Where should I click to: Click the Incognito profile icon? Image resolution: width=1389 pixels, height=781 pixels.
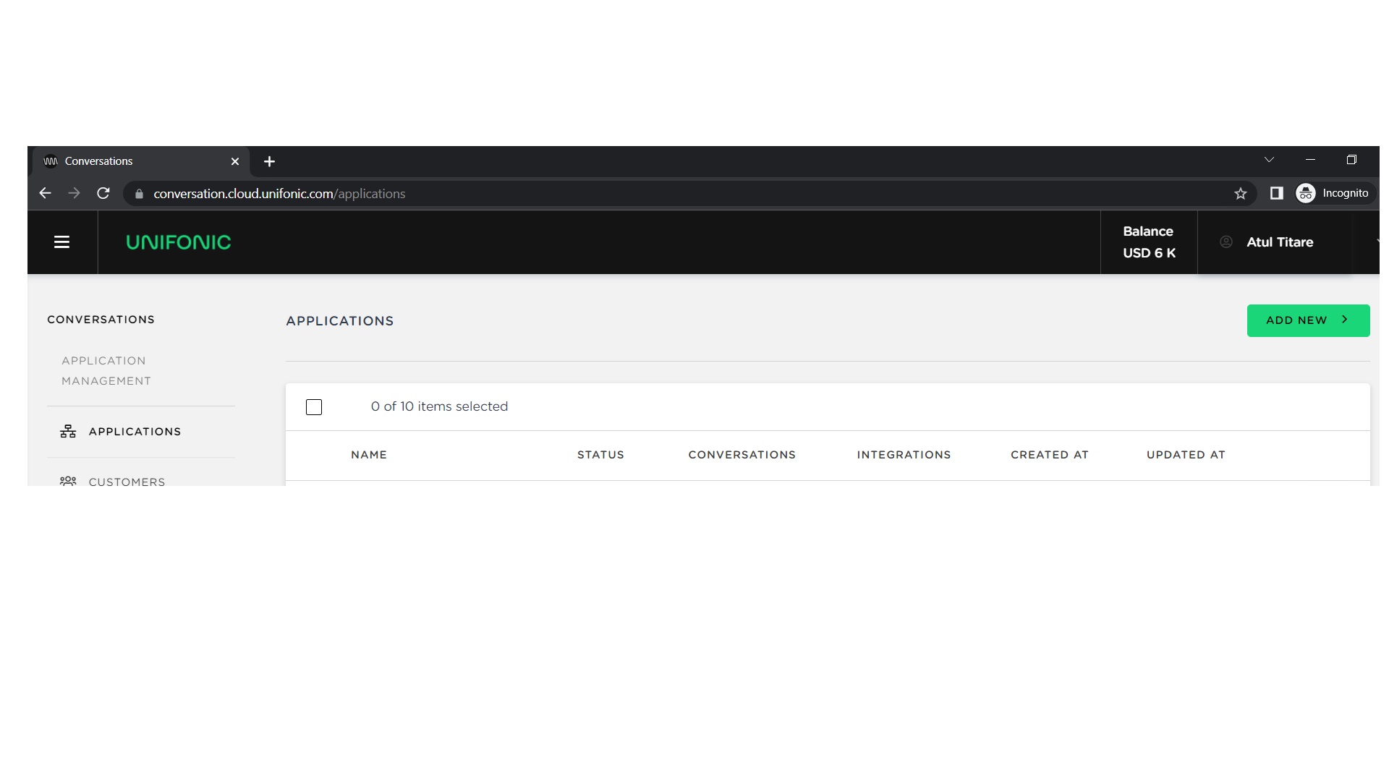click(1306, 193)
